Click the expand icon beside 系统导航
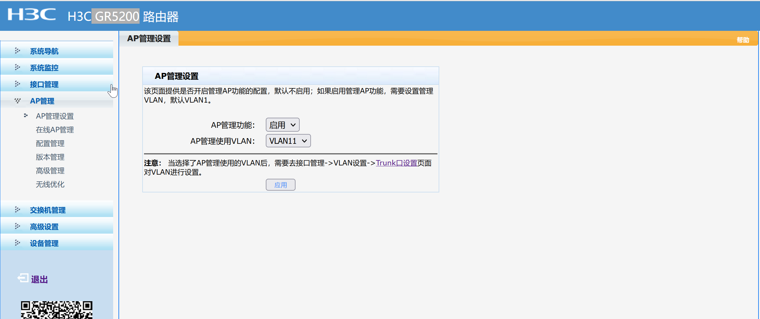 tap(18, 51)
